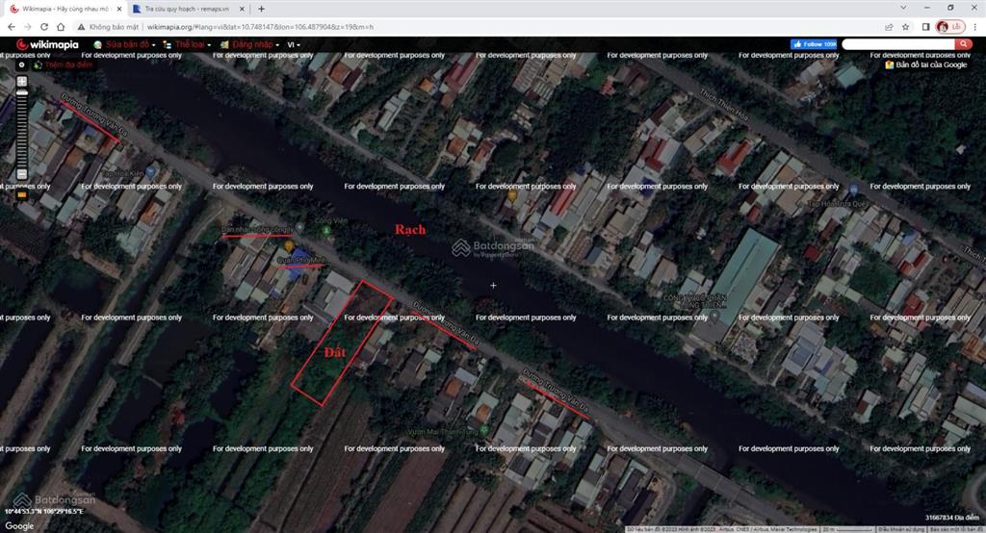Switch to the Tra cứu quy hoạch remaps.vn tab
Screen dimensions: 986x533
(x=188, y=9)
